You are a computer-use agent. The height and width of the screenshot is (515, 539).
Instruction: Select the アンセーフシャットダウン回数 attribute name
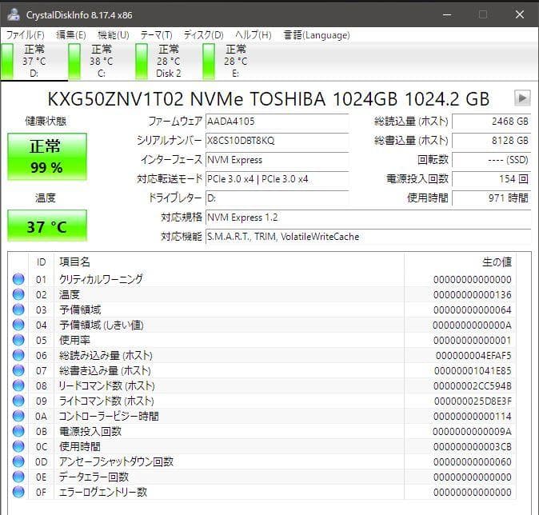point(116,461)
